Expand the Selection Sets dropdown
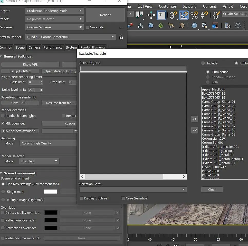The width and height of the screenshot is (248, 246). click(133, 189)
